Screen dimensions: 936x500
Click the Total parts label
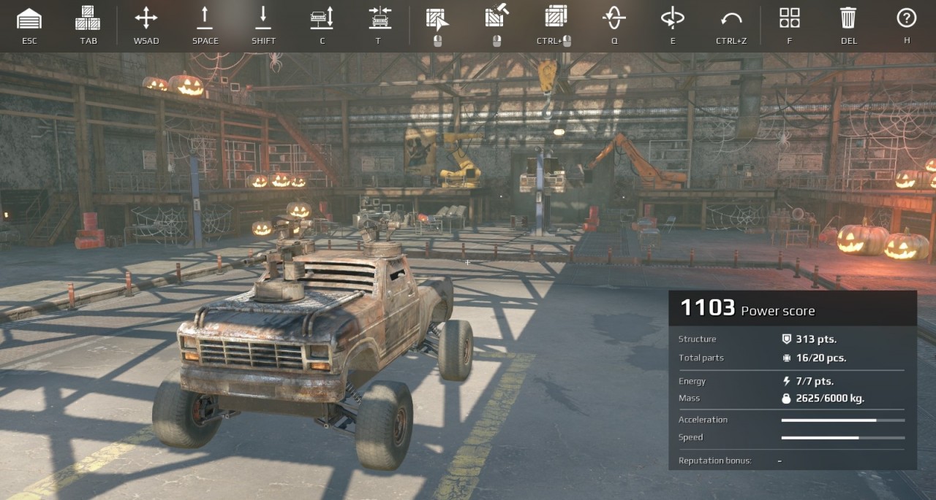pos(701,358)
